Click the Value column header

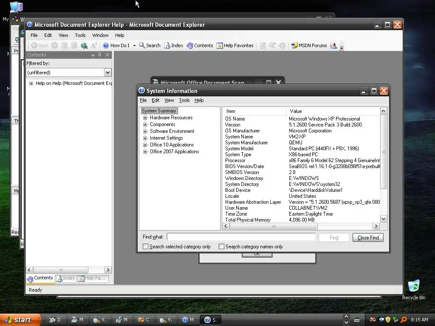[333, 111]
